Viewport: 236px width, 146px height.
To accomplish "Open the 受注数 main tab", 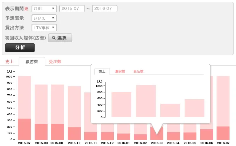I will [55, 62].
